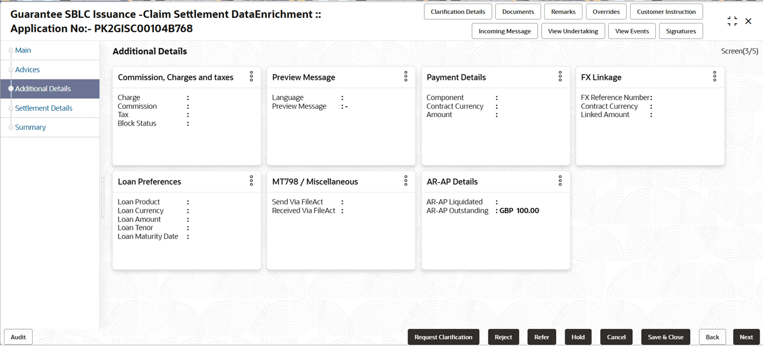Viewport: 767px width, 346px height.
Task: Click the AR-AP Details card title
Action: pyautogui.click(x=452, y=182)
